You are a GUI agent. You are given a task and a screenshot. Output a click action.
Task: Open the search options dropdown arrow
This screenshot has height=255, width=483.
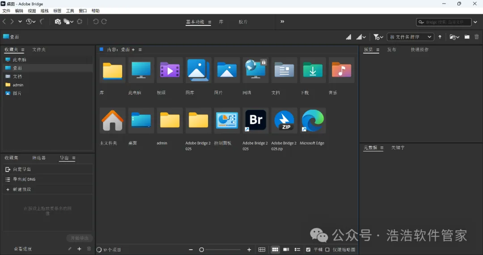click(x=475, y=22)
